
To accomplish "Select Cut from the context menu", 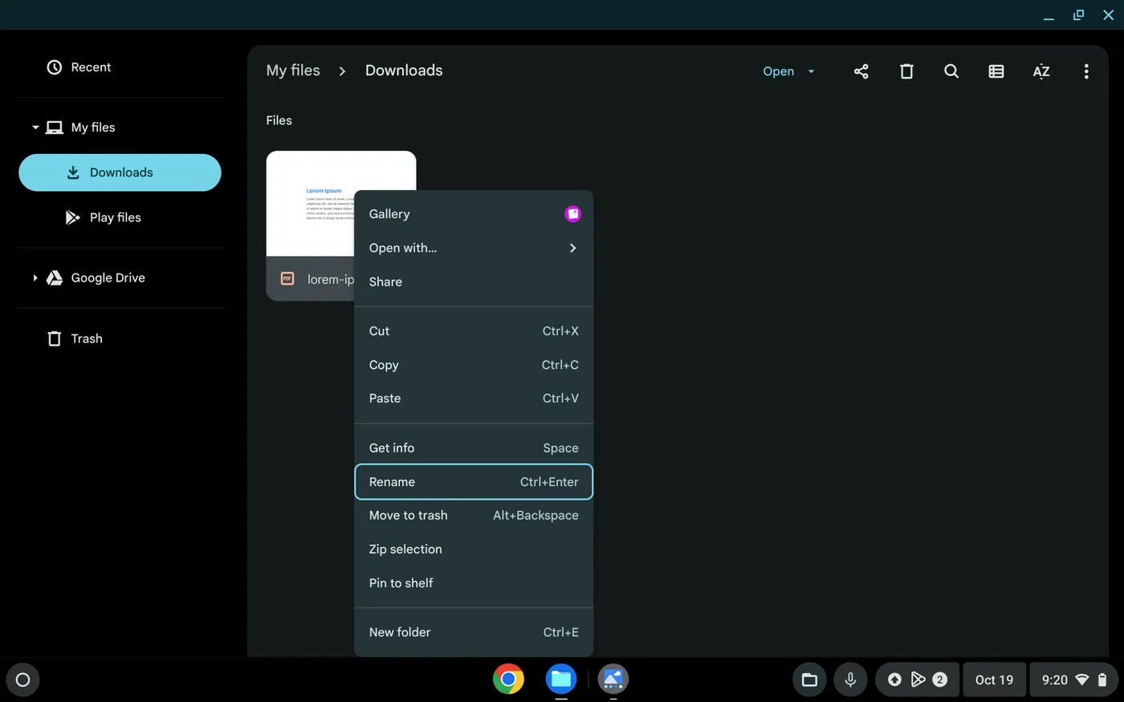I will [474, 331].
